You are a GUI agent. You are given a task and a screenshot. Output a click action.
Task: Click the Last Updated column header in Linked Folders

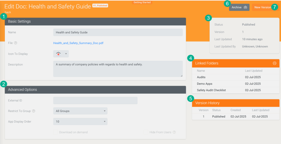pyautogui.click(x=254, y=71)
